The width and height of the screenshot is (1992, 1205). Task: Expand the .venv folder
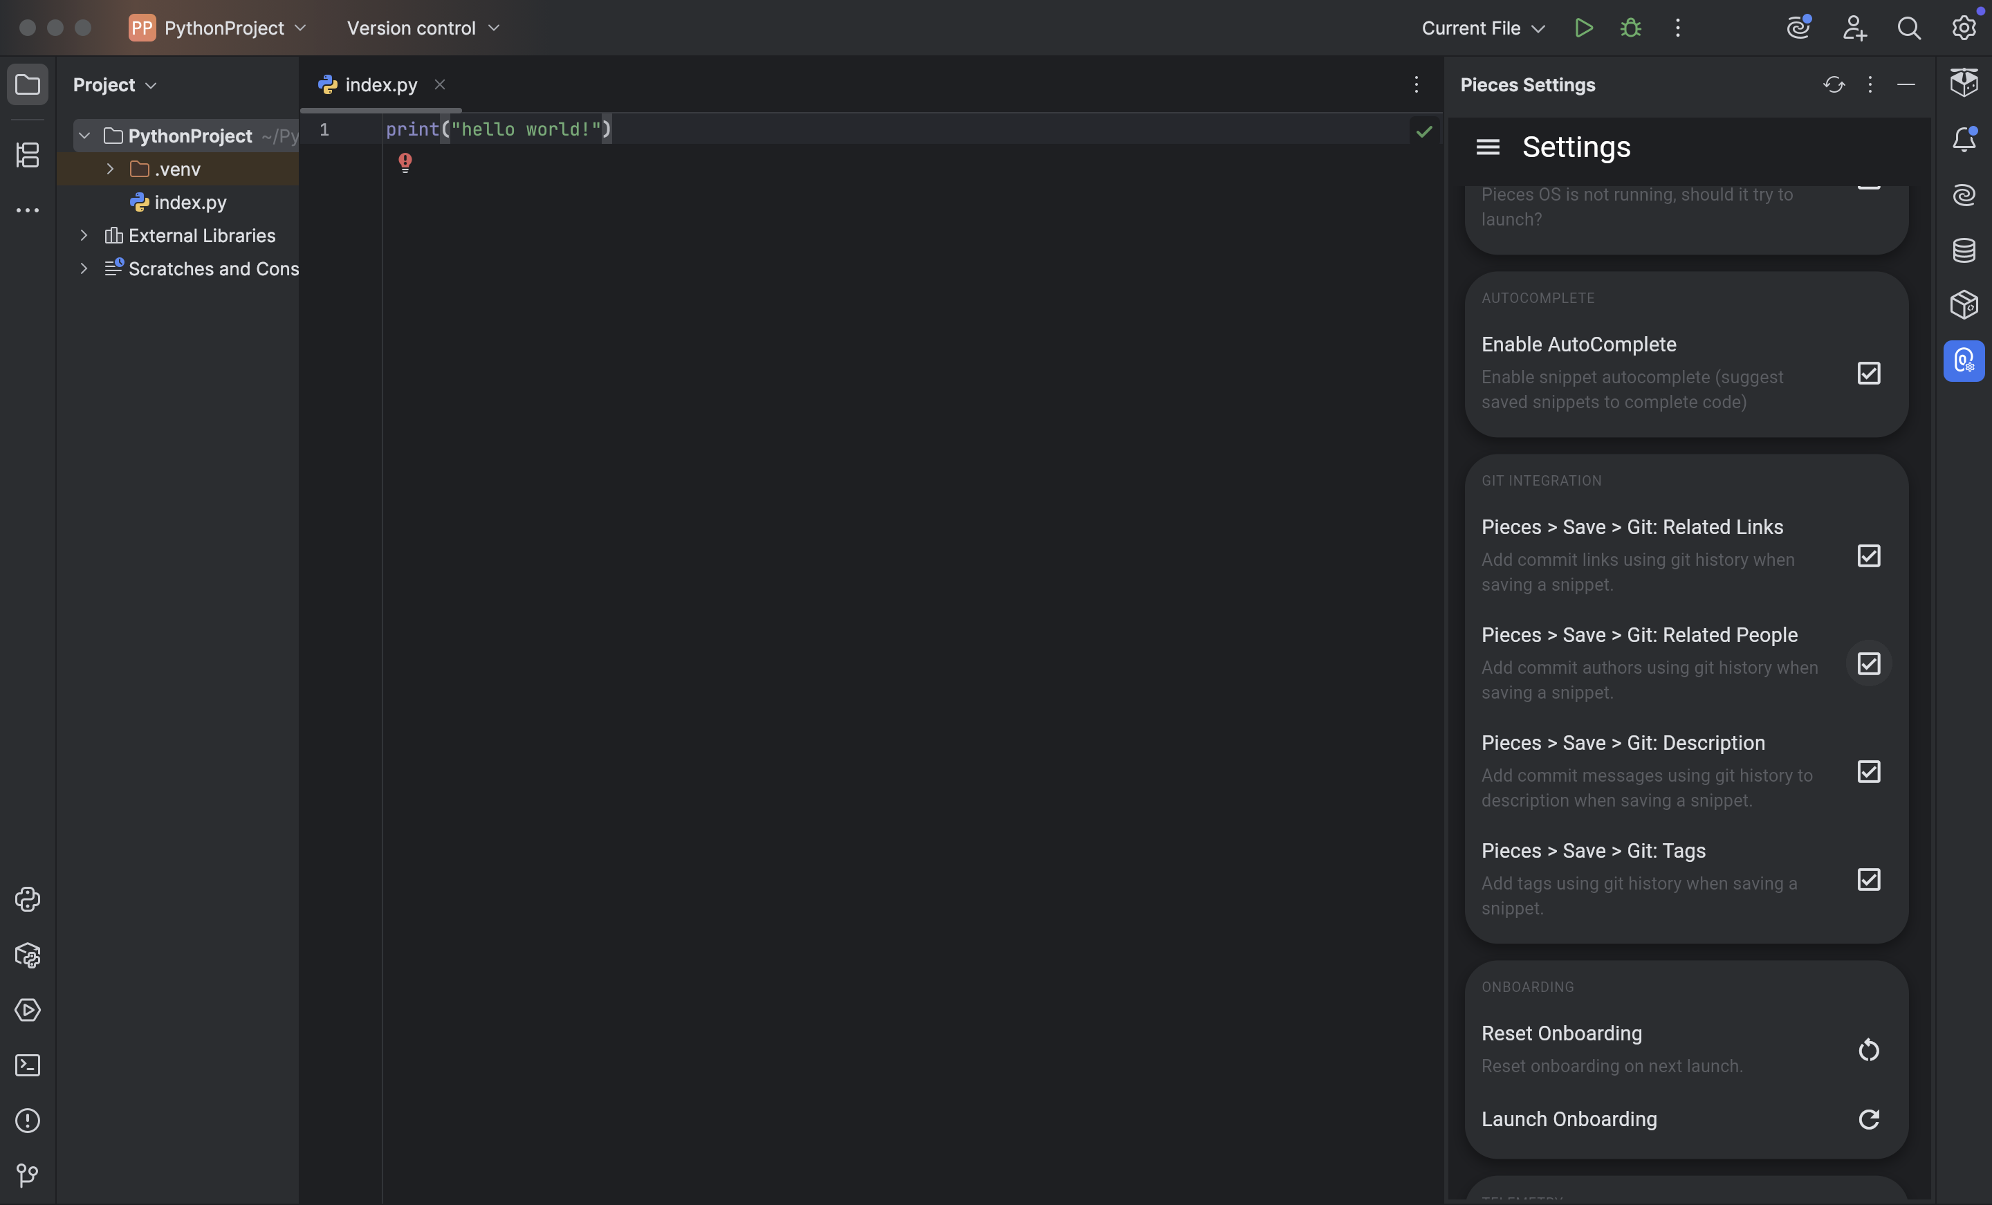point(110,169)
